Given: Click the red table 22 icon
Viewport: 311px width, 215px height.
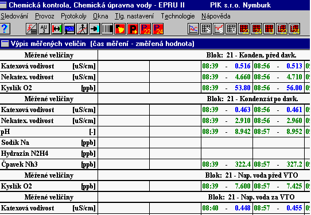Looking at the screenshot, I should tap(244, 29).
